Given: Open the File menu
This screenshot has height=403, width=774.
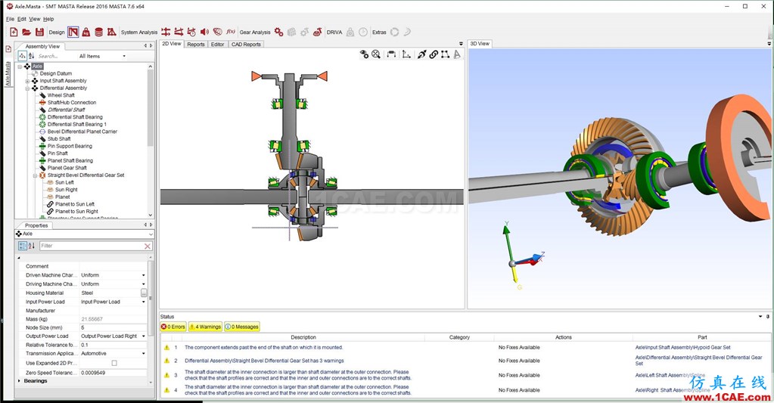Looking at the screenshot, I should [11, 19].
